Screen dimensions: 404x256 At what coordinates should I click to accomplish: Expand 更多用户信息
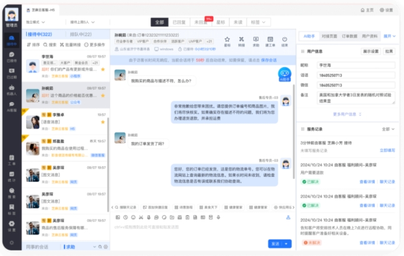point(347,114)
